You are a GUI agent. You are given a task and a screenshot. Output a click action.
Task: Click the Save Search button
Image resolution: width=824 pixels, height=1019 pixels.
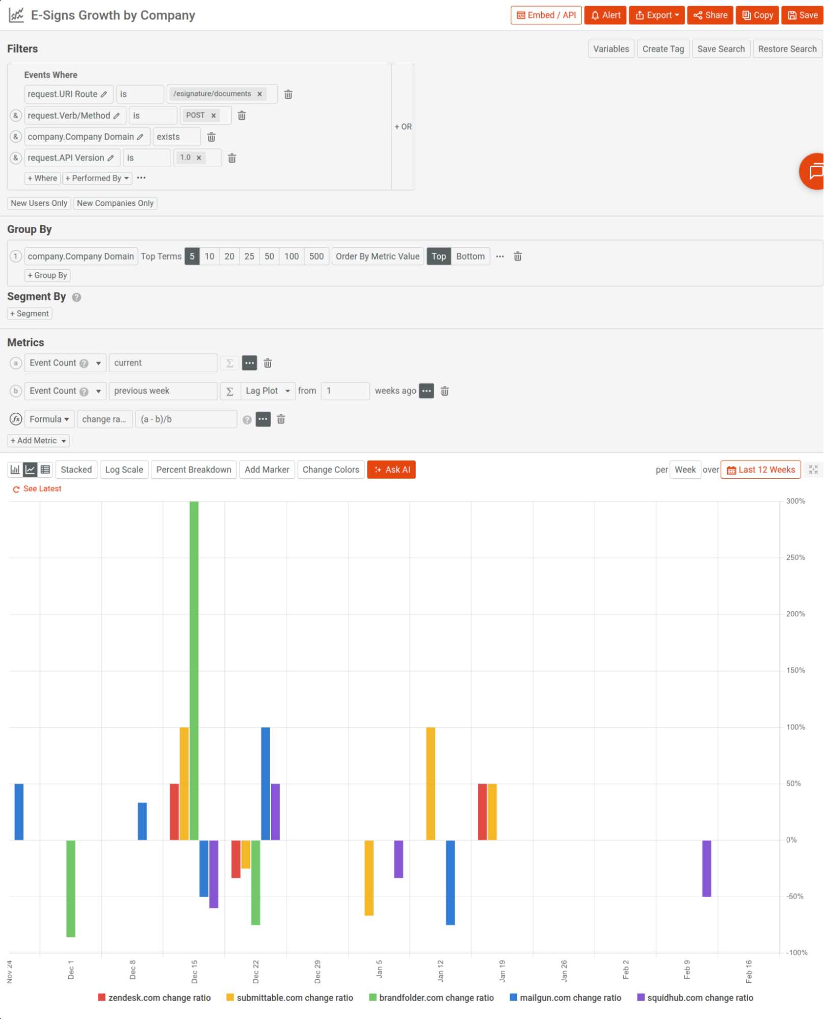pos(721,49)
